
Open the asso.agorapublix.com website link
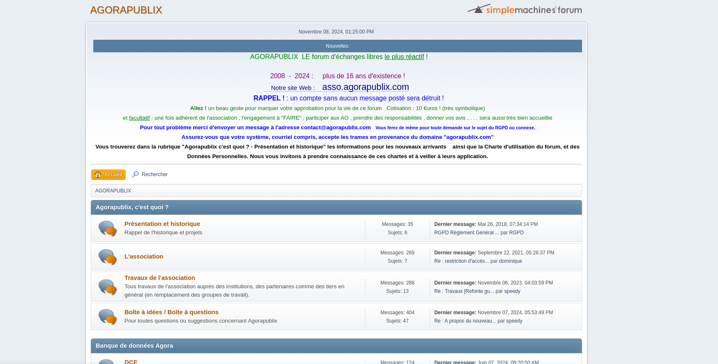[365, 87]
